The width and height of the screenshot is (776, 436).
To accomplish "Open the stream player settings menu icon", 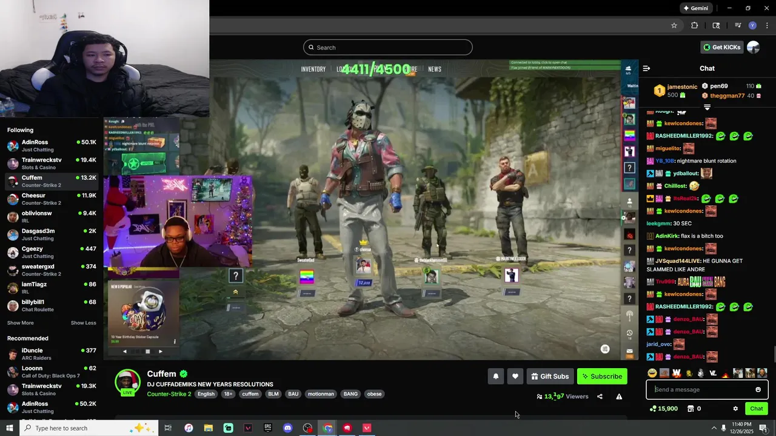I will pos(604,349).
